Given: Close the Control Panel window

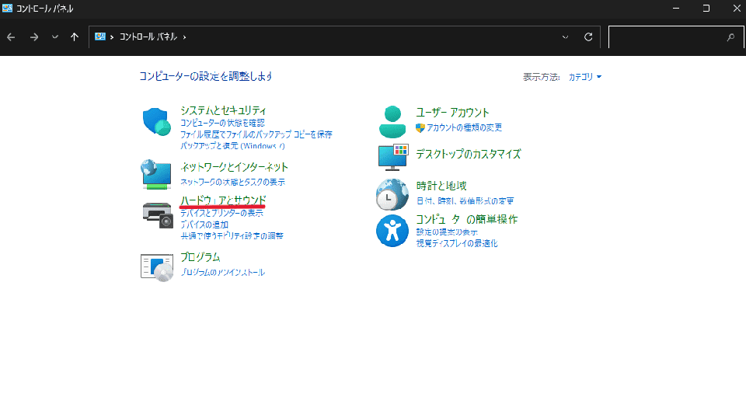Looking at the screenshot, I should [x=736, y=9].
